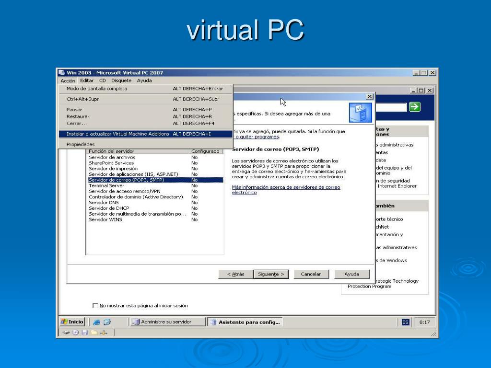Click the taskbar clock showing 8:17

tap(425, 322)
